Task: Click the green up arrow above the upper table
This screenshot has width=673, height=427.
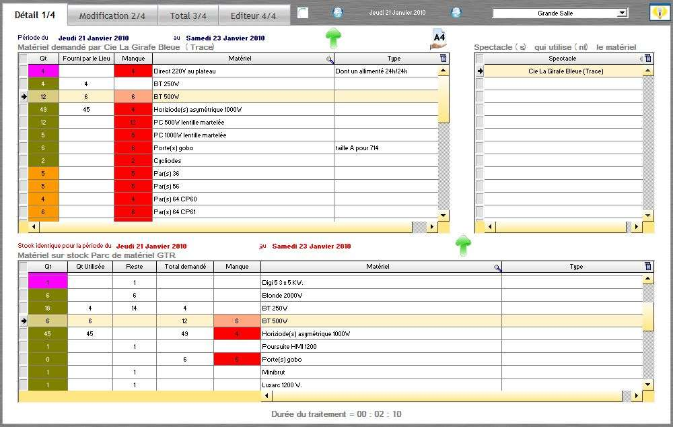Action: coord(333,38)
